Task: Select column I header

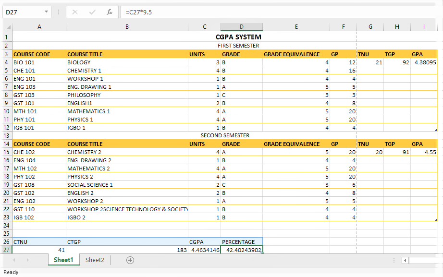Action: [x=424, y=27]
